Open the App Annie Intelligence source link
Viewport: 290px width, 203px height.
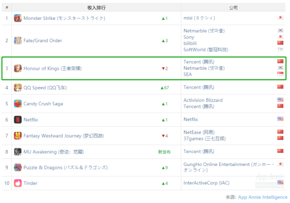pyautogui.click(x=262, y=197)
